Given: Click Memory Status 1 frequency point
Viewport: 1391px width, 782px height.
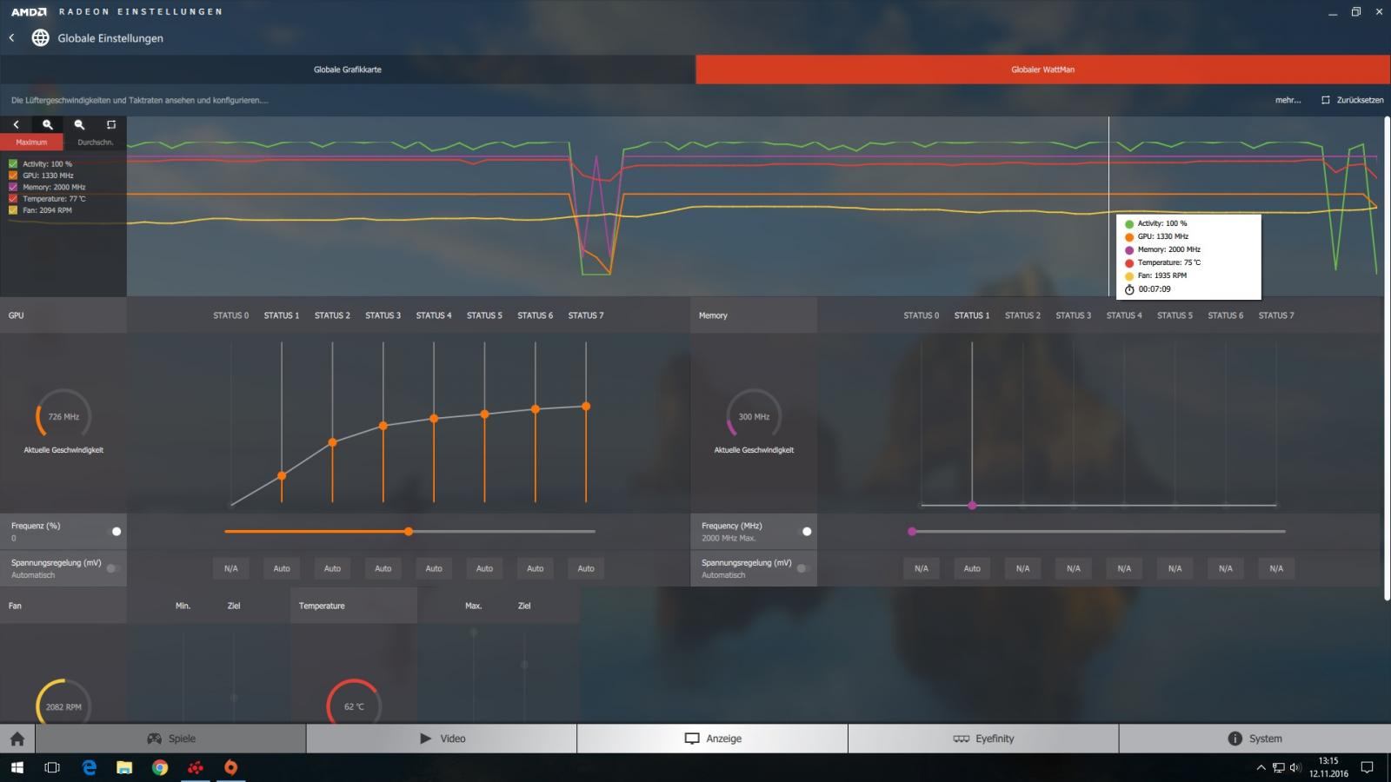Looking at the screenshot, I should [x=972, y=505].
